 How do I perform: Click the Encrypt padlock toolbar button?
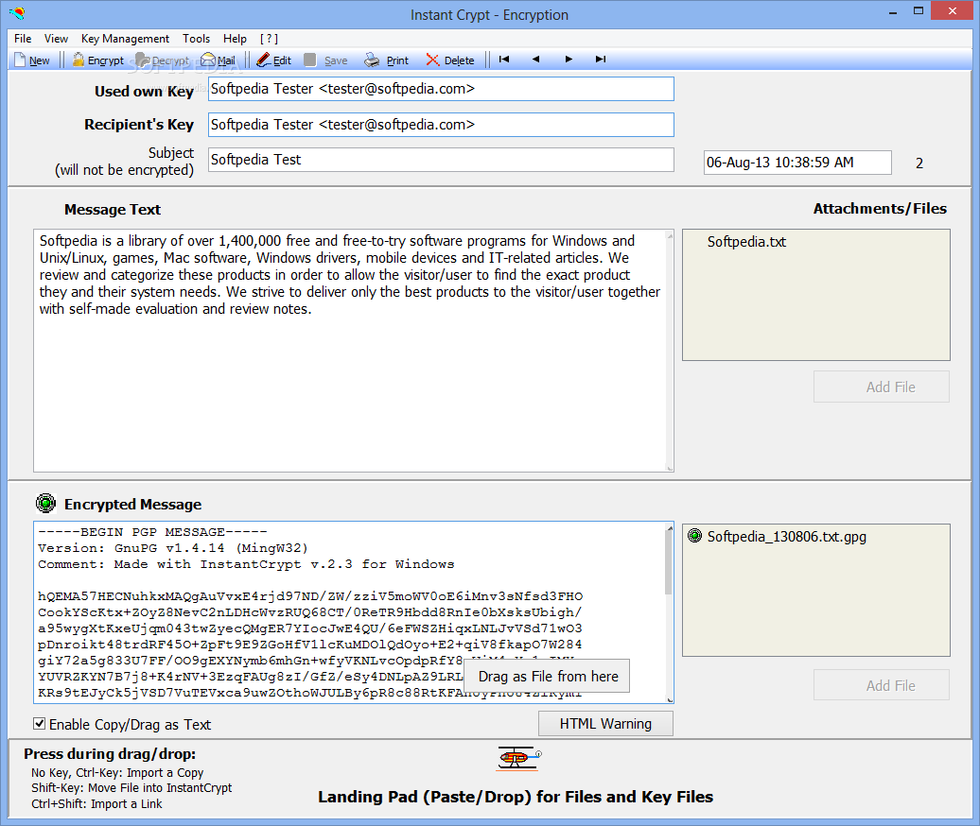coord(98,60)
